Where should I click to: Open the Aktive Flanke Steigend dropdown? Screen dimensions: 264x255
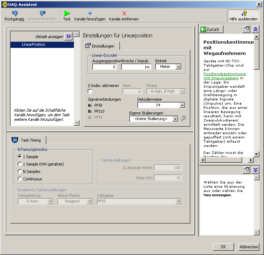(x=90, y=201)
